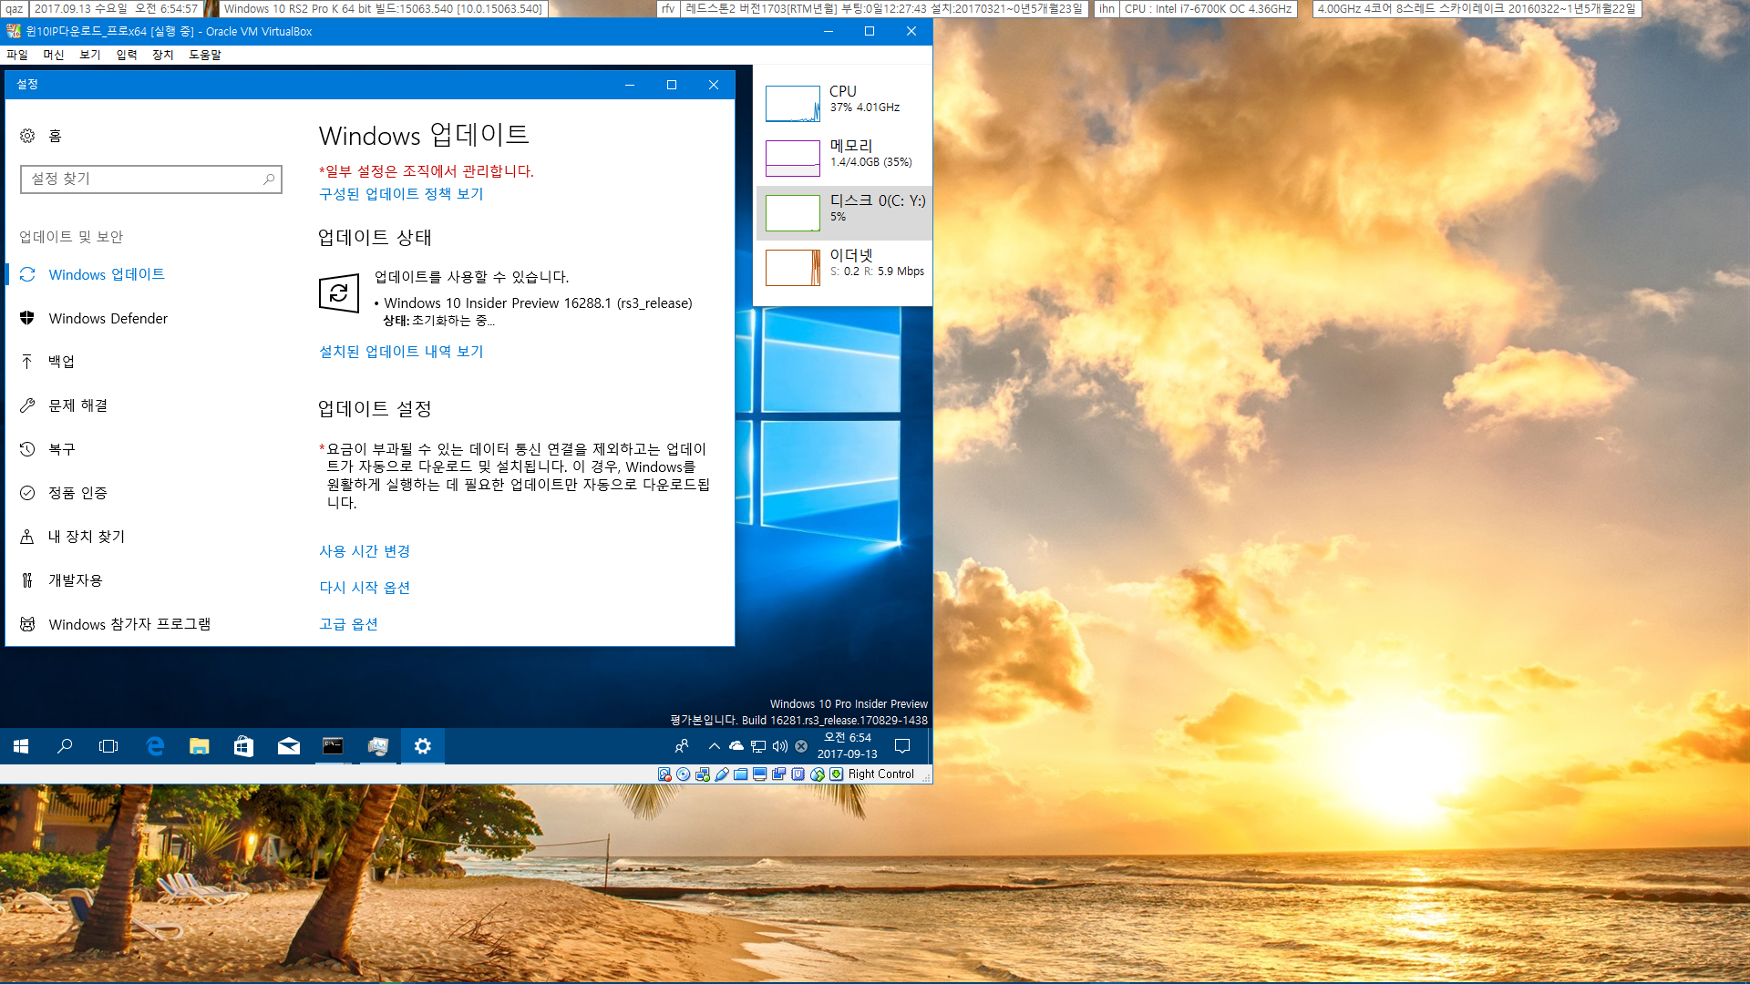Click the display monitor icon in VirtualBox status bar
This screenshot has width=1750, height=984.
pyautogui.click(x=760, y=774)
